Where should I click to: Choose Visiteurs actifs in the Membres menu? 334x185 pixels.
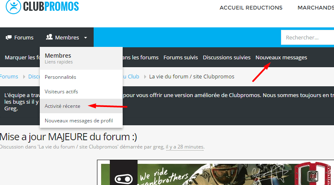61,91
